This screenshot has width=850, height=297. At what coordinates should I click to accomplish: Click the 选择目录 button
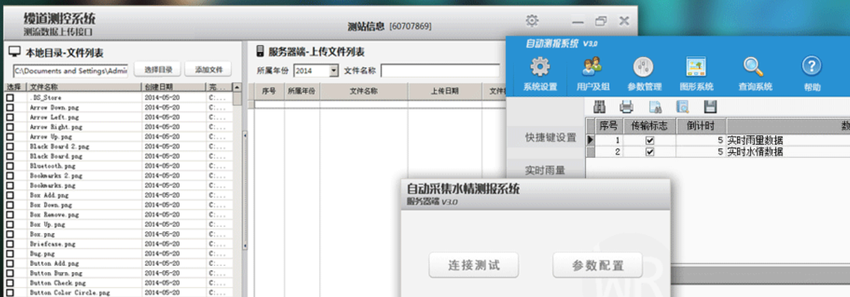tap(158, 70)
